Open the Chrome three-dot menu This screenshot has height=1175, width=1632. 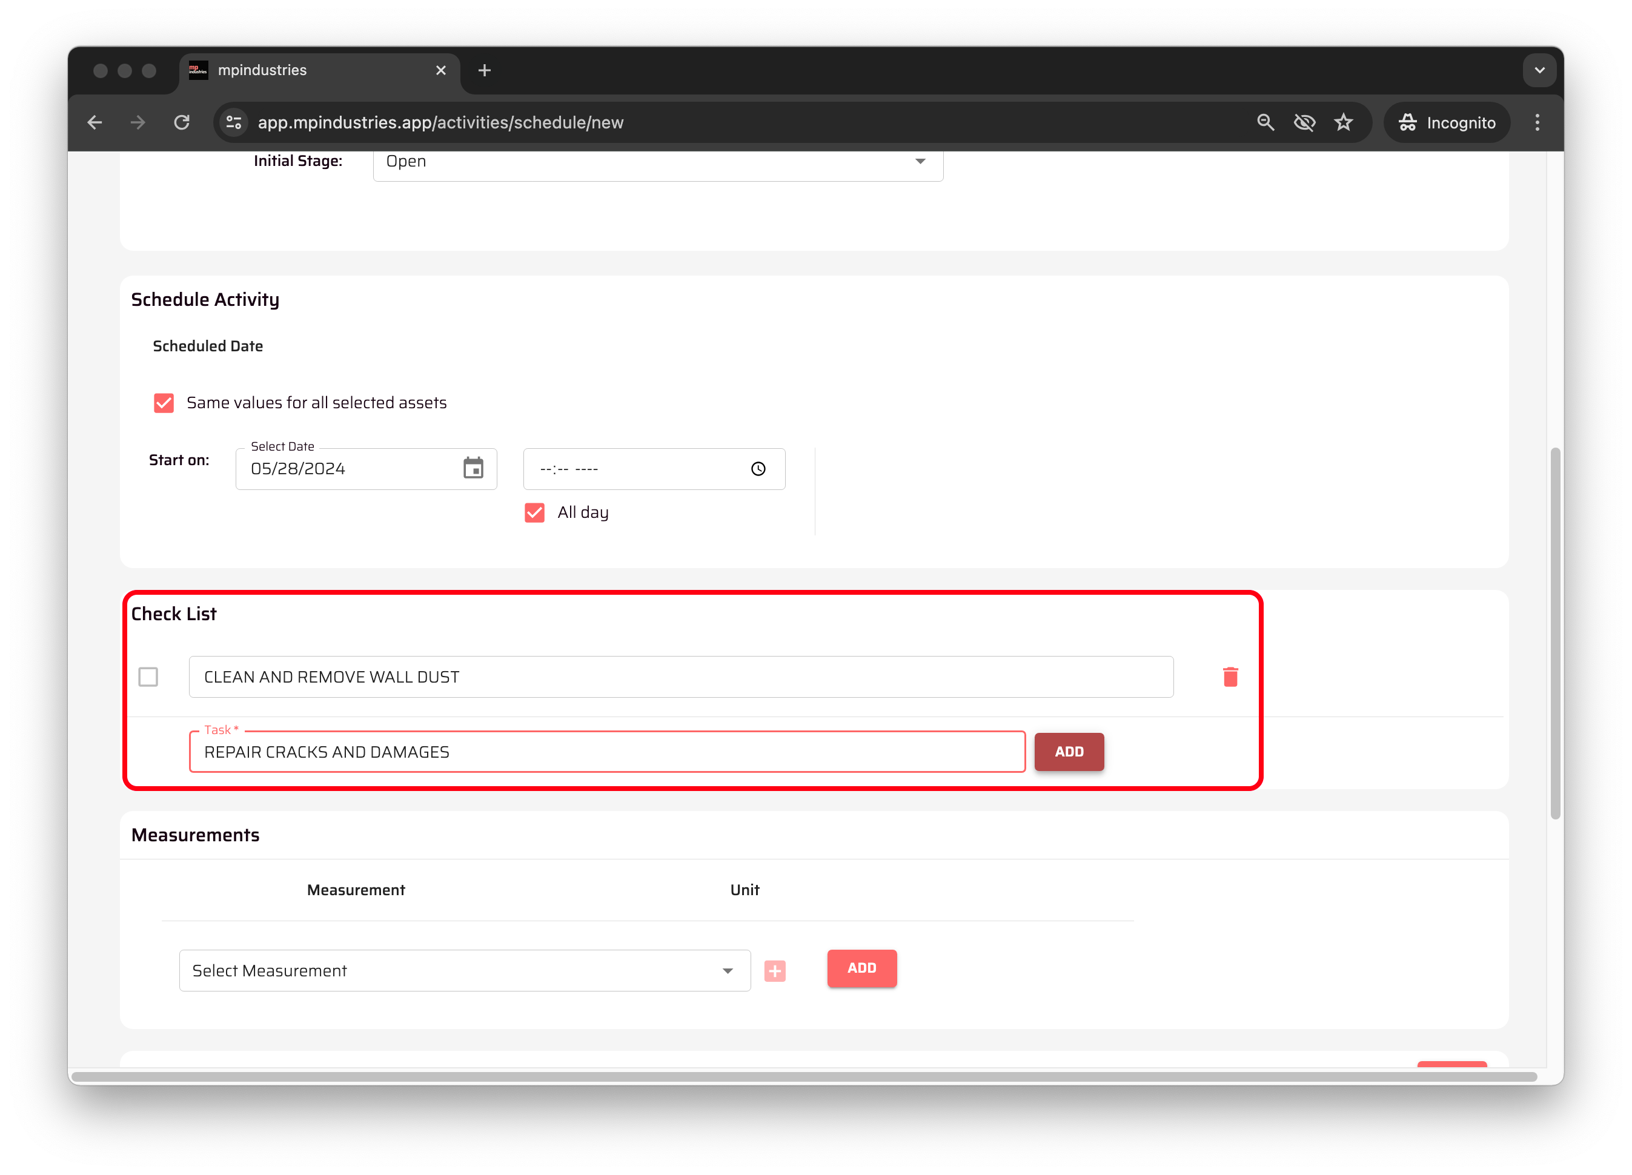(1537, 122)
